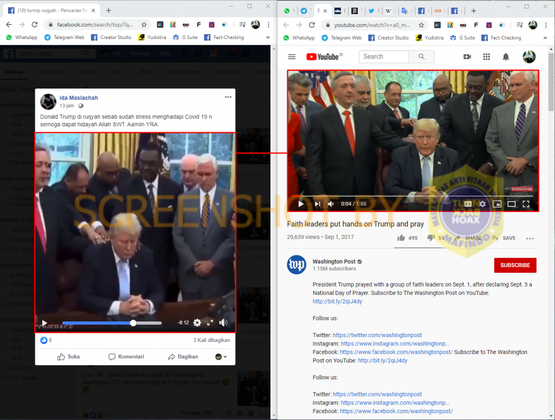Click the YouTube search input field
555x420 pixels.
pyautogui.click(x=384, y=57)
